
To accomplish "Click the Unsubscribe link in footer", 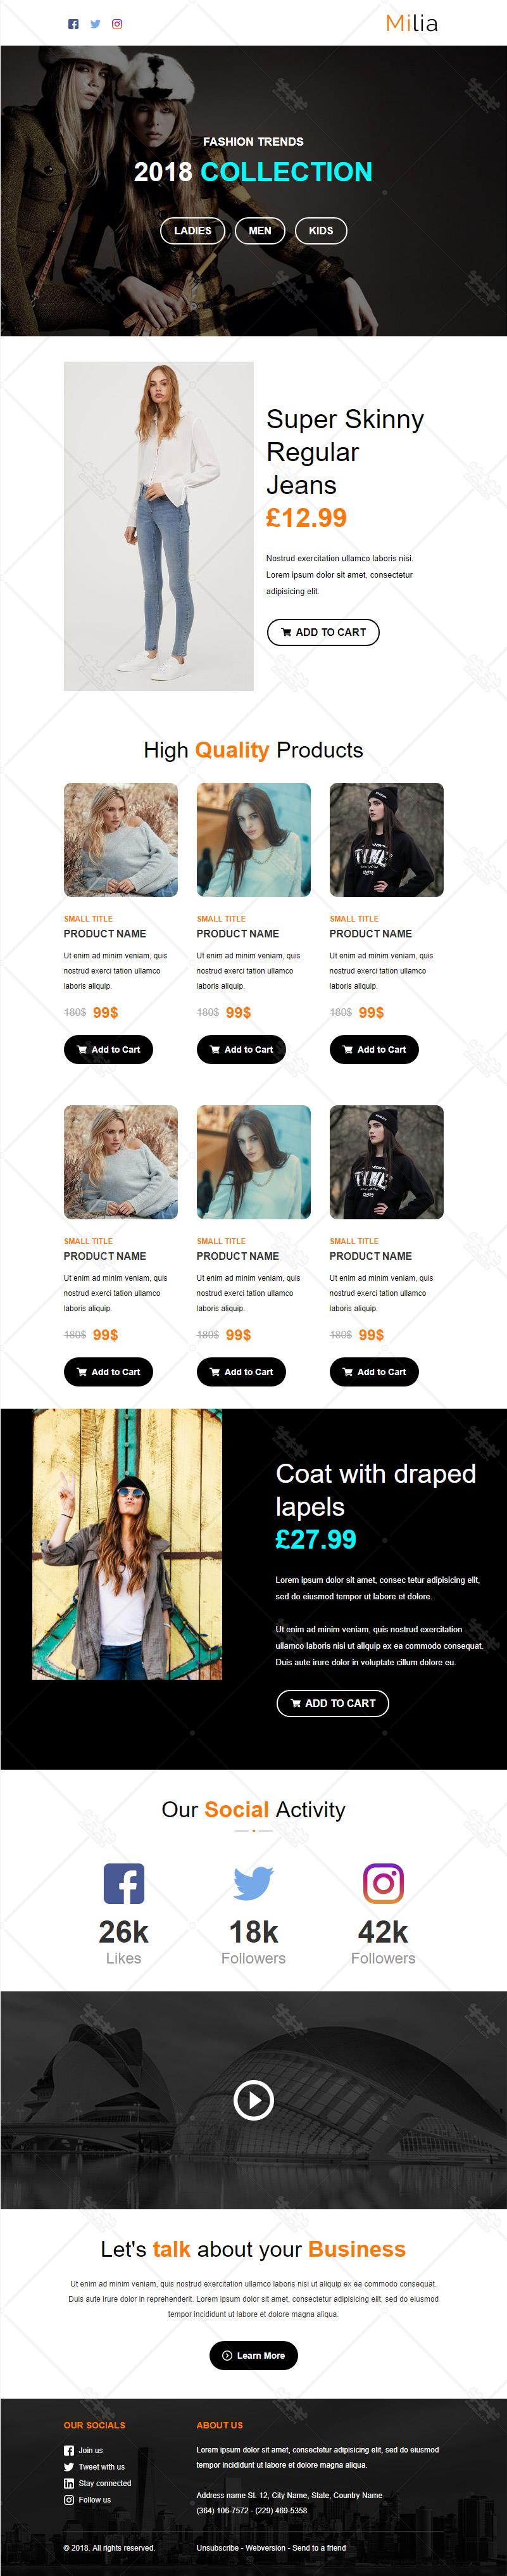I will (217, 2548).
